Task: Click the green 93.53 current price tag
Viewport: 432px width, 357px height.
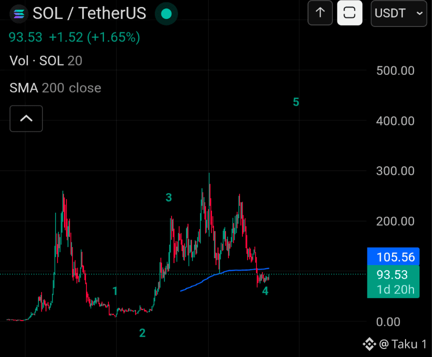Action: pos(393,275)
